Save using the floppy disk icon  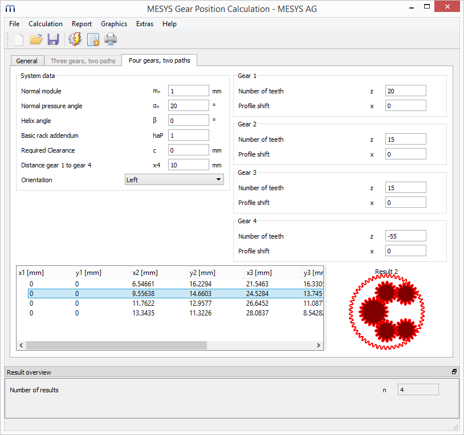pyautogui.click(x=53, y=39)
